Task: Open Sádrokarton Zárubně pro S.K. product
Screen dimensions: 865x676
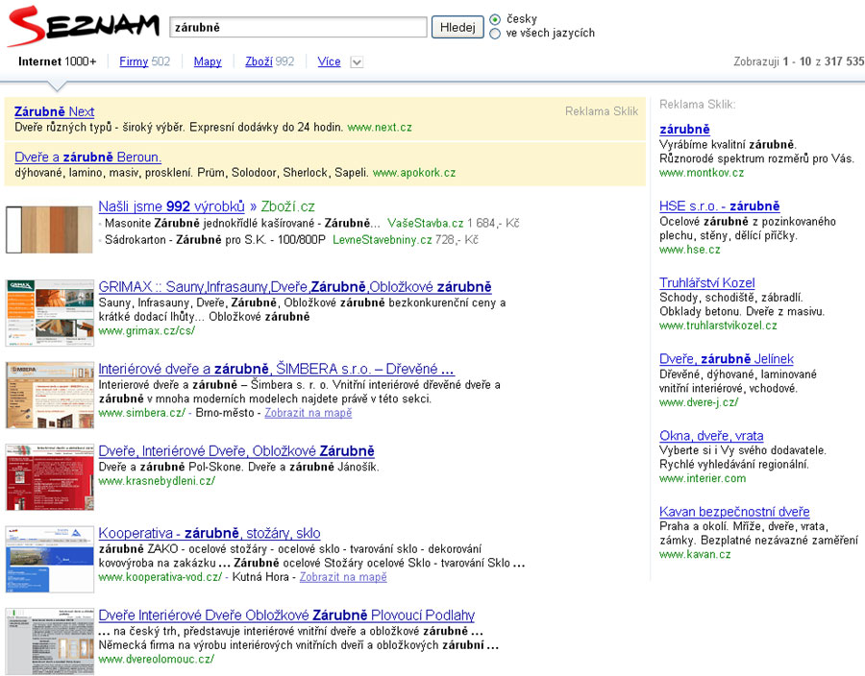Action: (215, 240)
